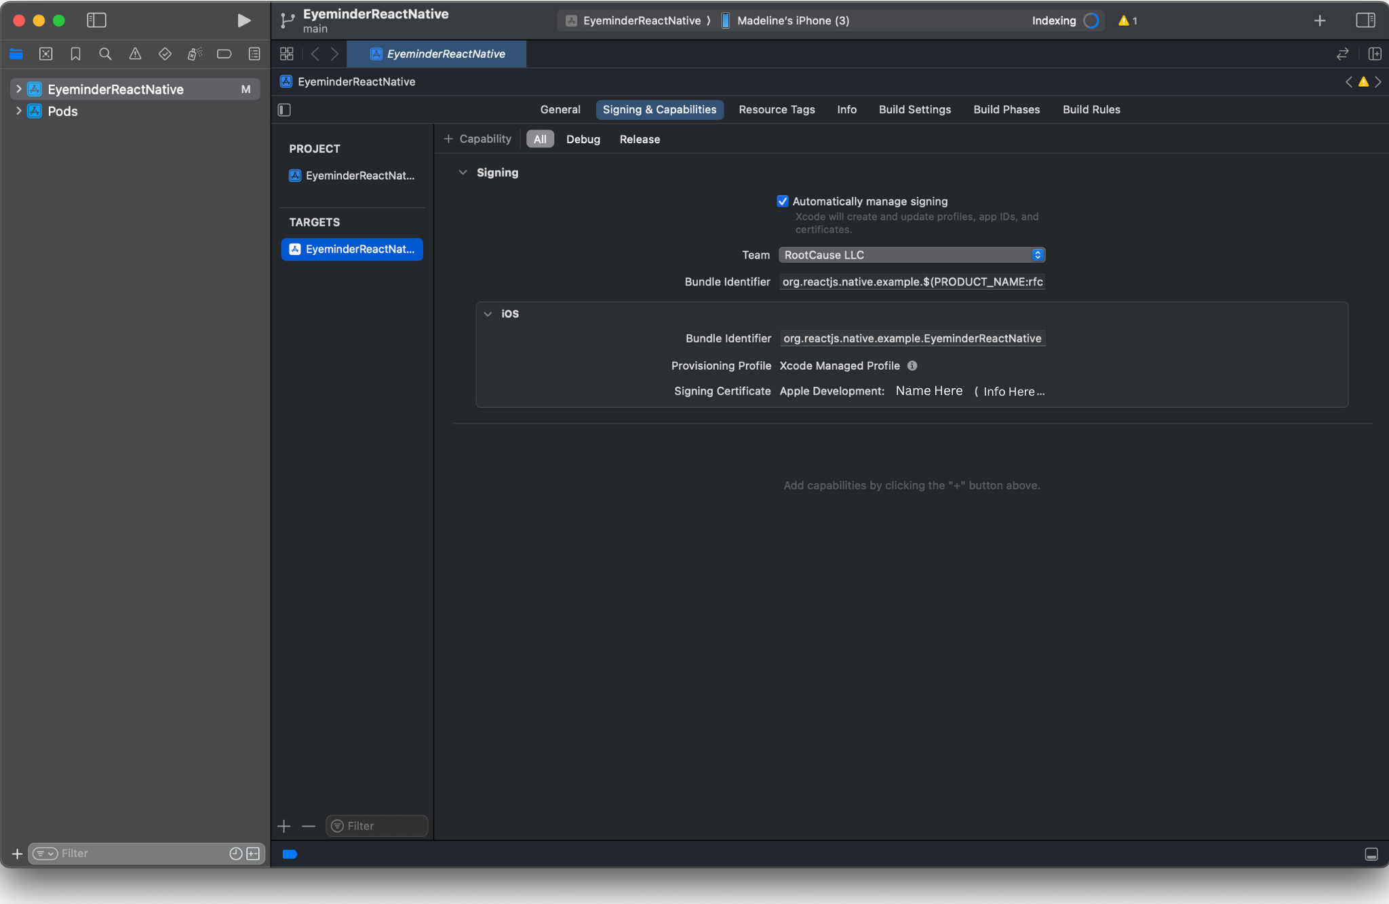
Task: Add an editor pane on the right
Action: coord(1375,54)
